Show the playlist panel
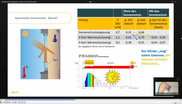This screenshot has width=182, height=104. [x=19, y=102]
